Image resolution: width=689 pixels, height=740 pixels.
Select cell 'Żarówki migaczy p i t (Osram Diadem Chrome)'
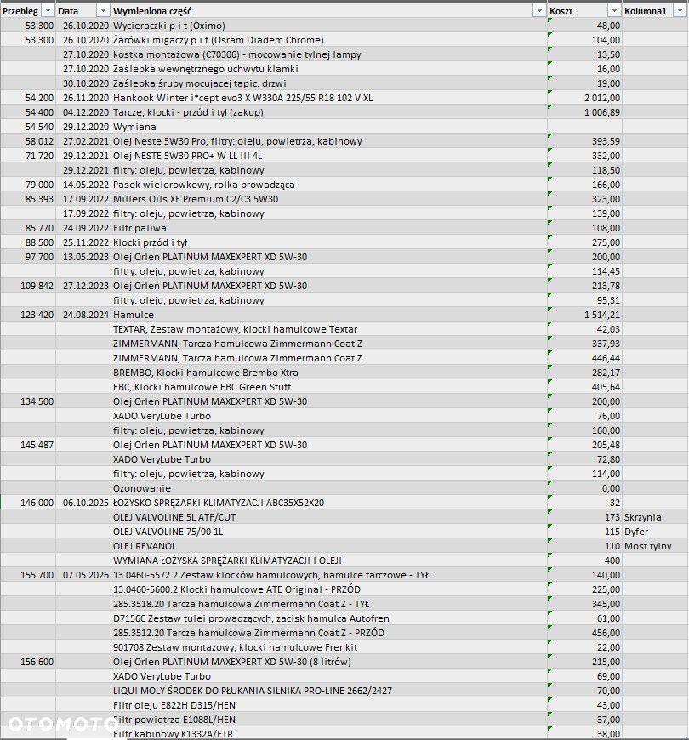[329, 40]
